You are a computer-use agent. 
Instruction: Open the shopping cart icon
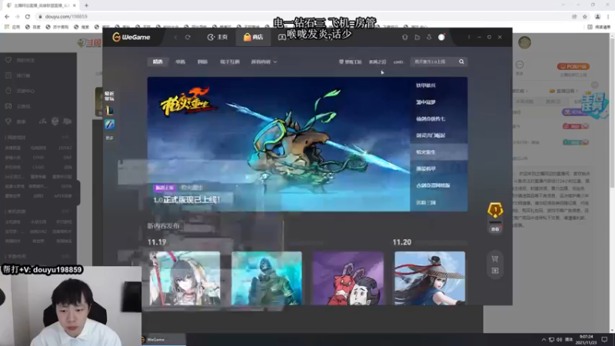click(x=495, y=259)
